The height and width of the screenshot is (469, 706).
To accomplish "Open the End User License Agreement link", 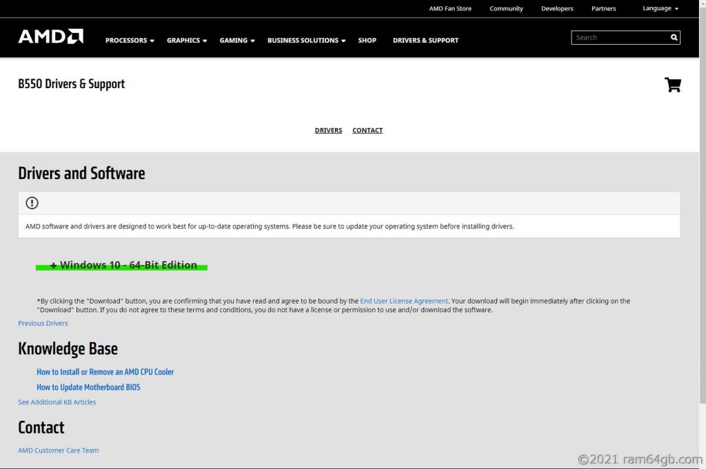I will coord(404,301).
